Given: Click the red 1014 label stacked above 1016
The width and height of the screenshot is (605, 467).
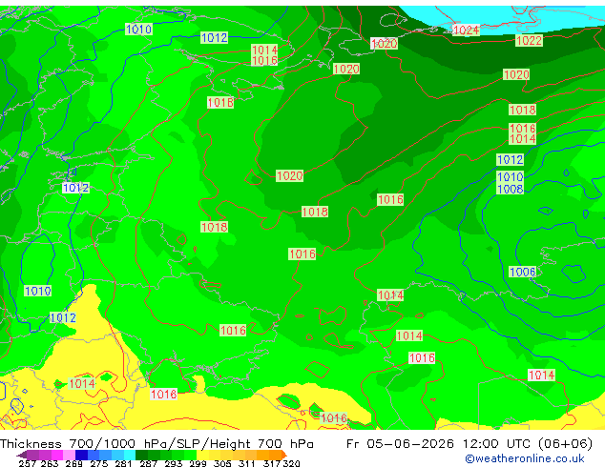Looking at the screenshot, I should (264, 50).
